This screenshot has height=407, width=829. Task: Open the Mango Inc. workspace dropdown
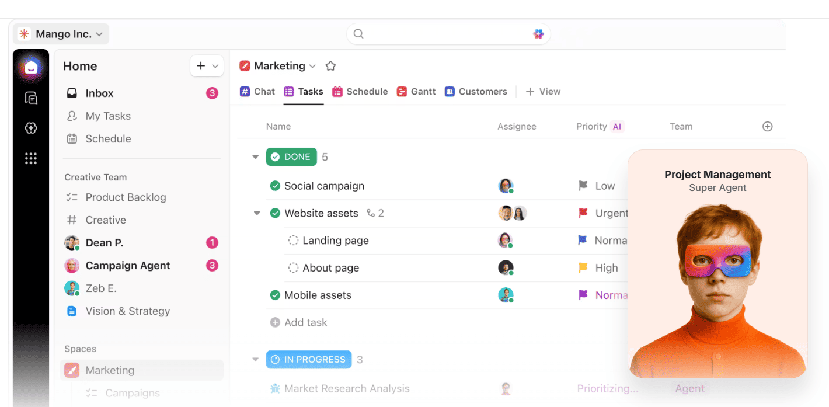(61, 34)
